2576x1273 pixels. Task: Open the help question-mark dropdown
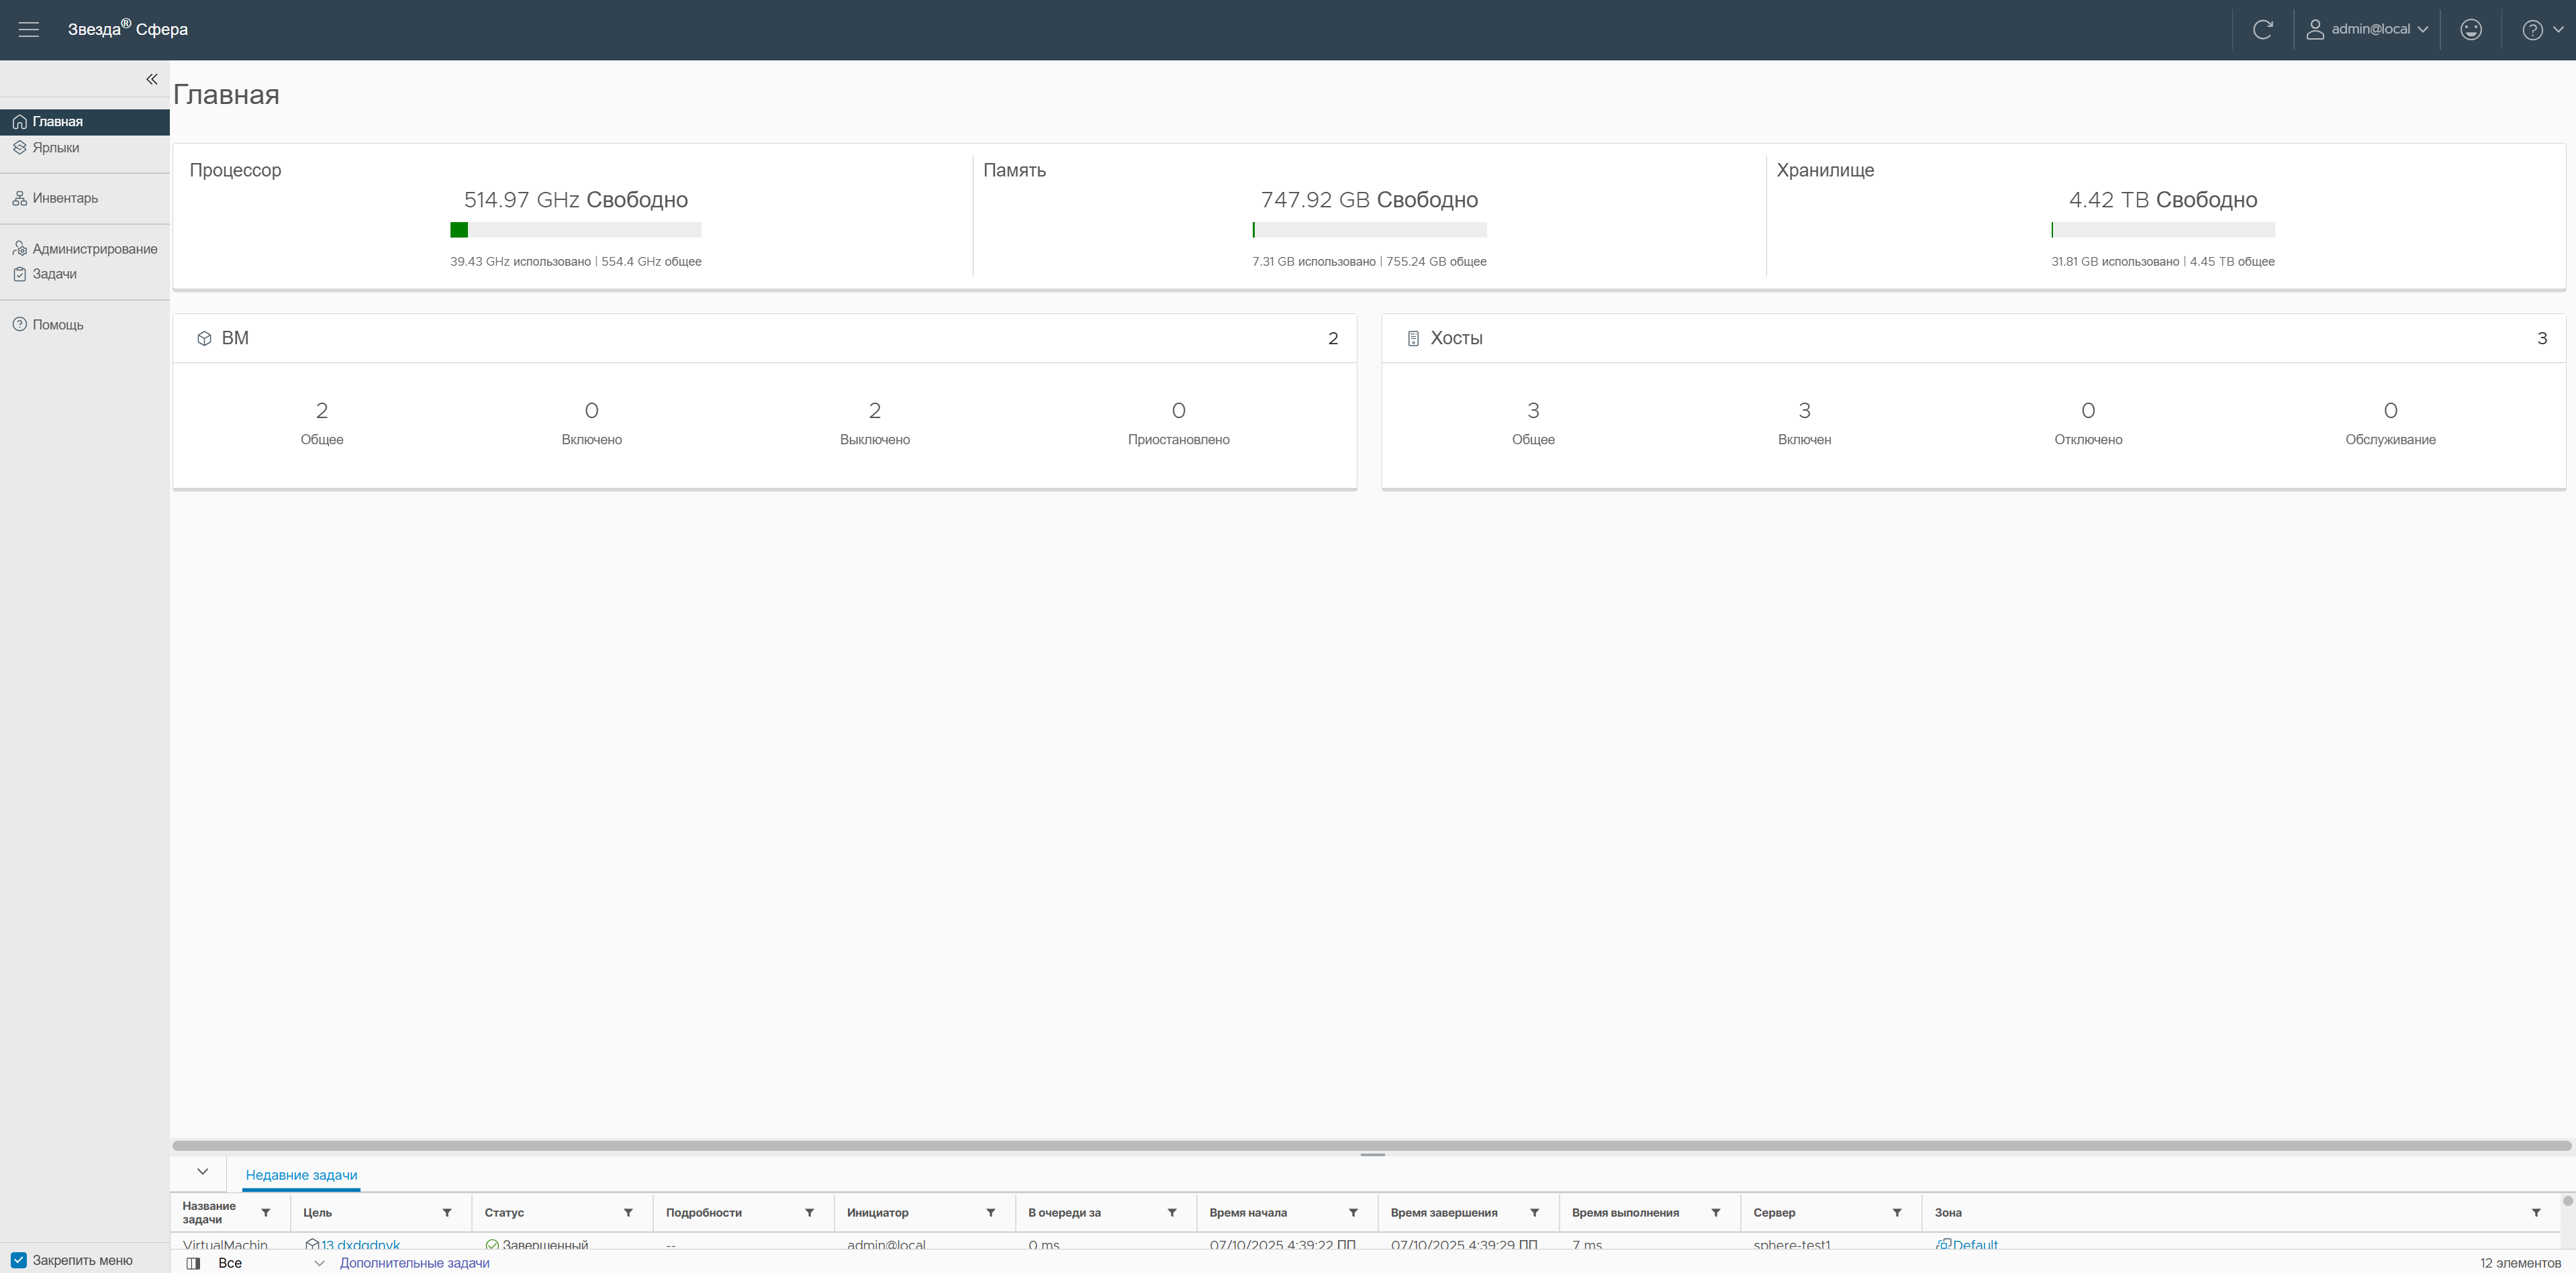(x=2541, y=29)
